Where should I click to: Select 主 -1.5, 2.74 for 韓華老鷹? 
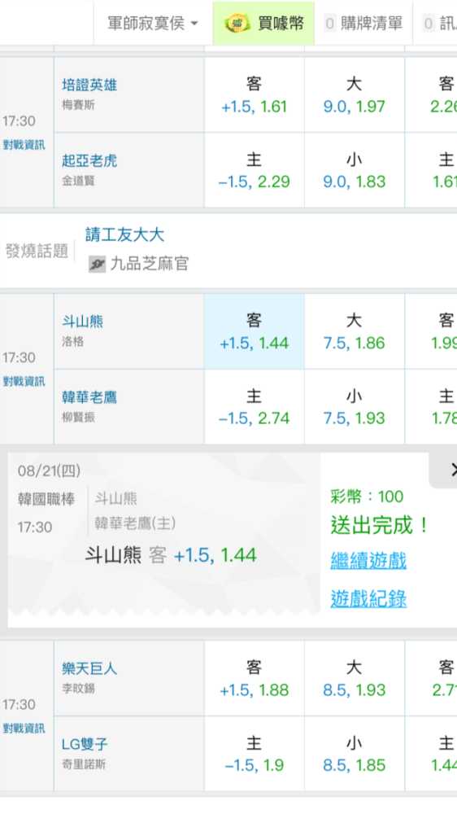tap(255, 407)
